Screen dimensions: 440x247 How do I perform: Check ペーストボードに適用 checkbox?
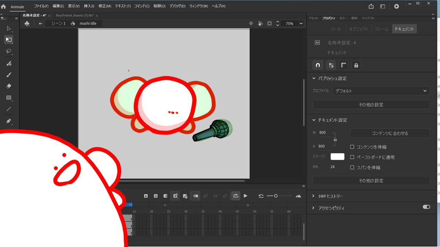click(x=352, y=157)
